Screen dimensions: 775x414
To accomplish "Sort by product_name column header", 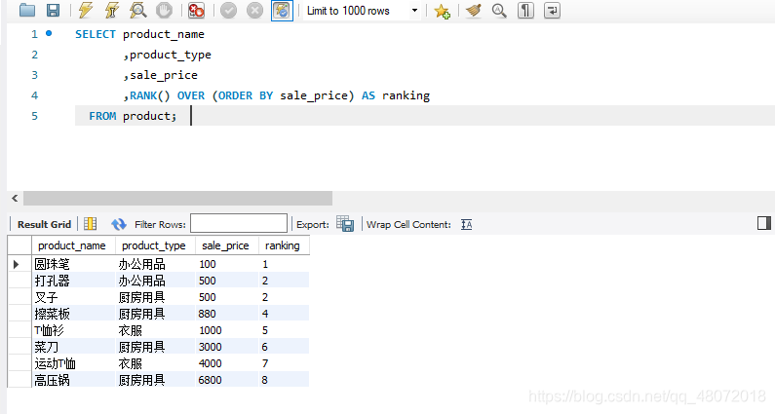I will [72, 245].
